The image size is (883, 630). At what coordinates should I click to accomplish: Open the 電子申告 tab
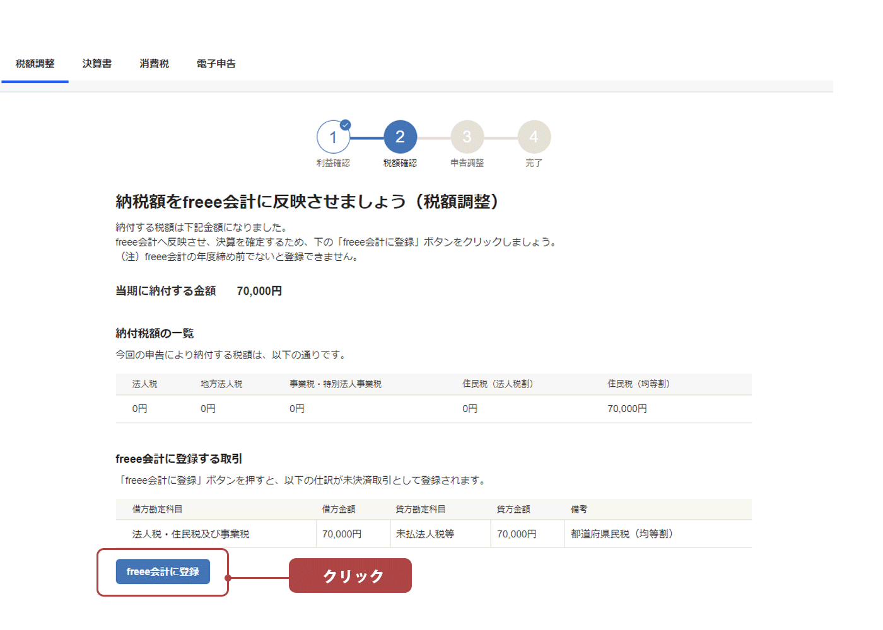[x=216, y=64]
